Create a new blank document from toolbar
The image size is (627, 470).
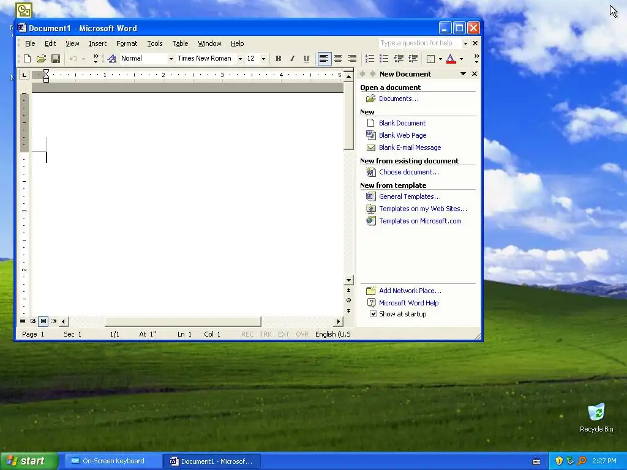pos(27,59)
